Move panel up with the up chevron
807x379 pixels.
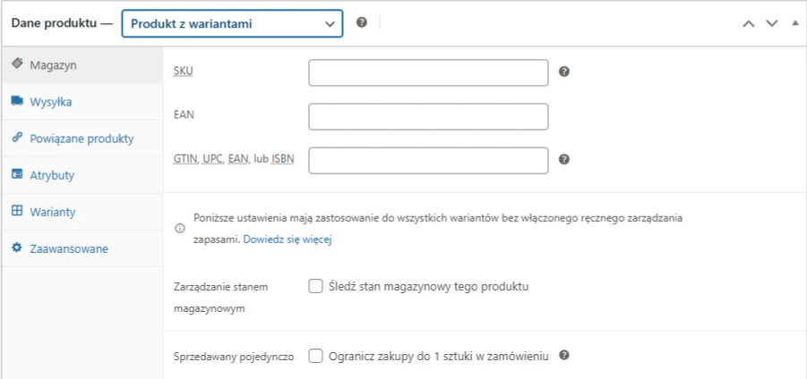click(748, 23)
